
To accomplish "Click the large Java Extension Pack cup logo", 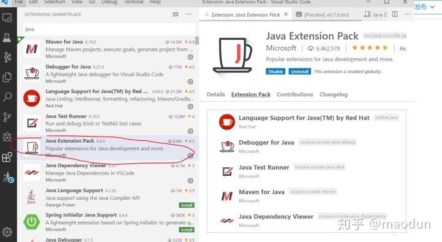I will pos(232,56).
